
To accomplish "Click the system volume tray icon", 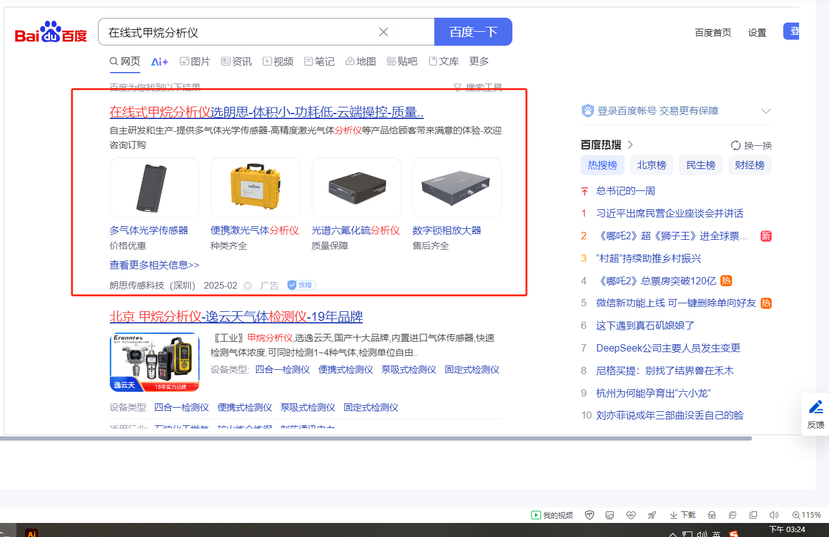I will 702,534.
